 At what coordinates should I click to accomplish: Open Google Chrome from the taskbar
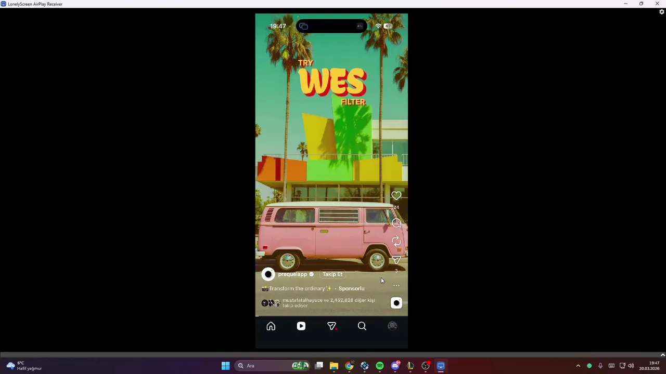pyautogui.click(x=349, y=366)
